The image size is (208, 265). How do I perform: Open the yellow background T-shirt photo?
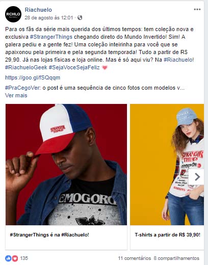(x=167, y=165)
